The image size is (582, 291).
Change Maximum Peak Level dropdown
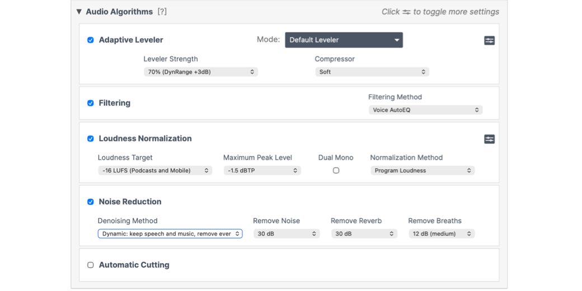[262, 171]
